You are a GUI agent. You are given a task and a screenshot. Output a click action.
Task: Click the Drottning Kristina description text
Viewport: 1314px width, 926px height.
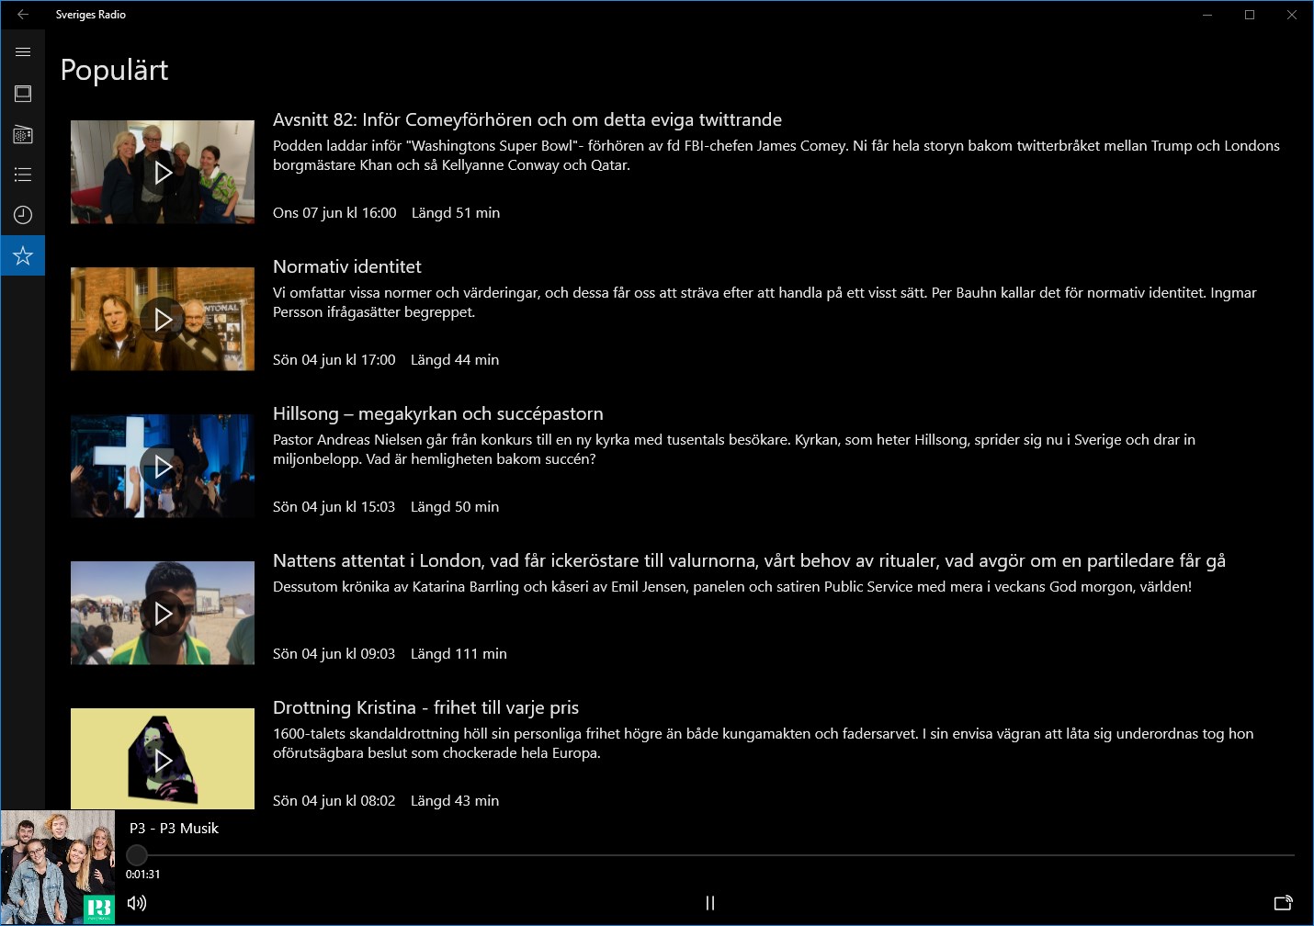[x=763, y=743]
